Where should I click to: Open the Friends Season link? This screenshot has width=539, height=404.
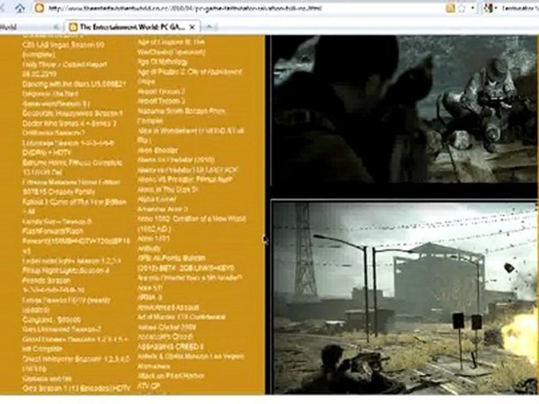(x=53, y=285)
